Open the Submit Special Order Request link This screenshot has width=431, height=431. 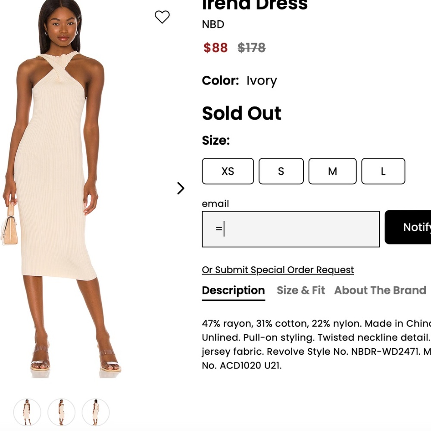277,269
